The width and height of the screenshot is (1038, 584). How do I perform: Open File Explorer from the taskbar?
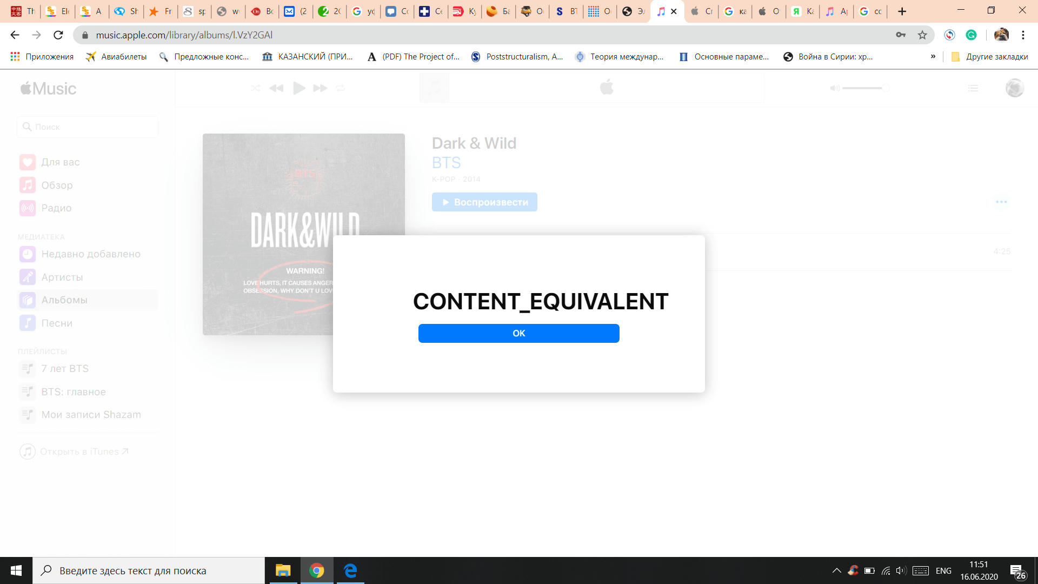tap(283, 570)
